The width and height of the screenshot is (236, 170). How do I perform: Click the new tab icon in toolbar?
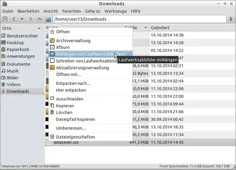pos(5,19)
